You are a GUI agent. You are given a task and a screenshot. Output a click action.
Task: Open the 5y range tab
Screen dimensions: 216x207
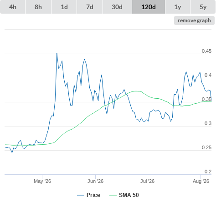(x=203, y=7)
